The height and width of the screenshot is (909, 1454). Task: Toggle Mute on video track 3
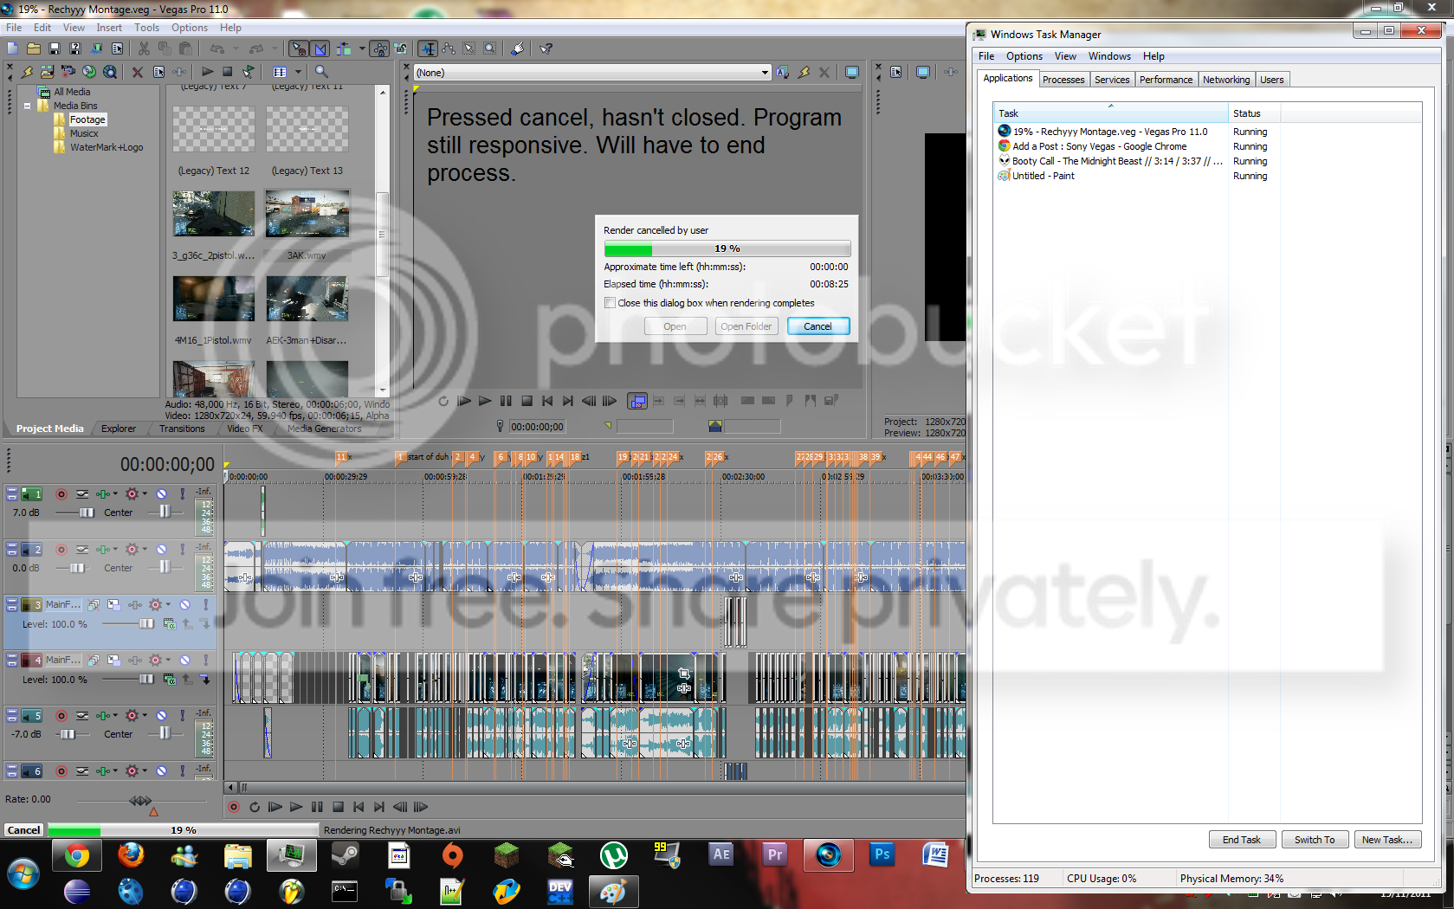[x=184, y=605]
